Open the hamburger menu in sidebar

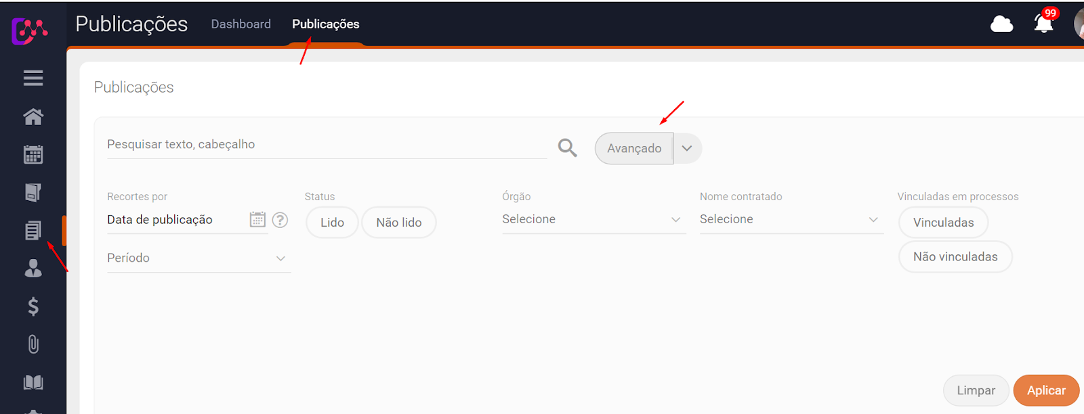[x=33, y=78]
